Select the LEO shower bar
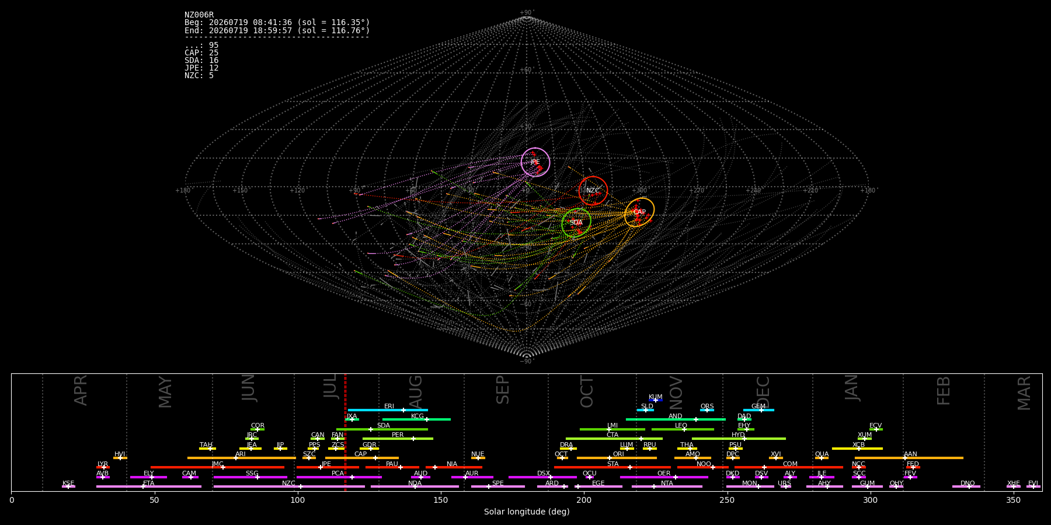This screenshot has width=1051, height=525. 683,429
